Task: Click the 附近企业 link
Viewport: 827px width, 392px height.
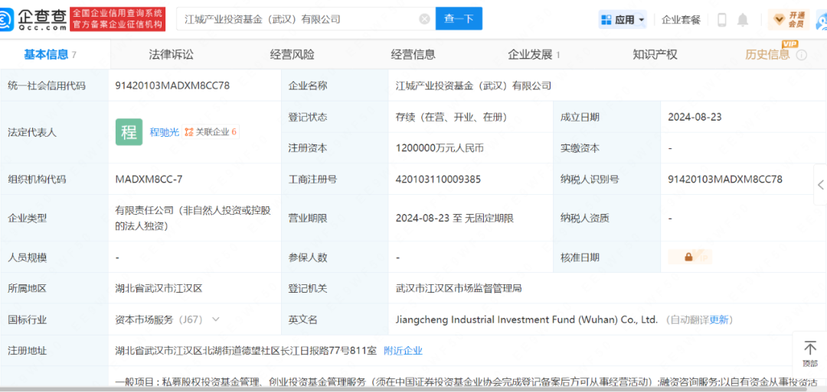Action: 403,351
